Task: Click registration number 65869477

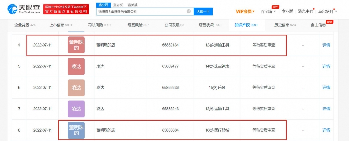Action: pos(170,66)
